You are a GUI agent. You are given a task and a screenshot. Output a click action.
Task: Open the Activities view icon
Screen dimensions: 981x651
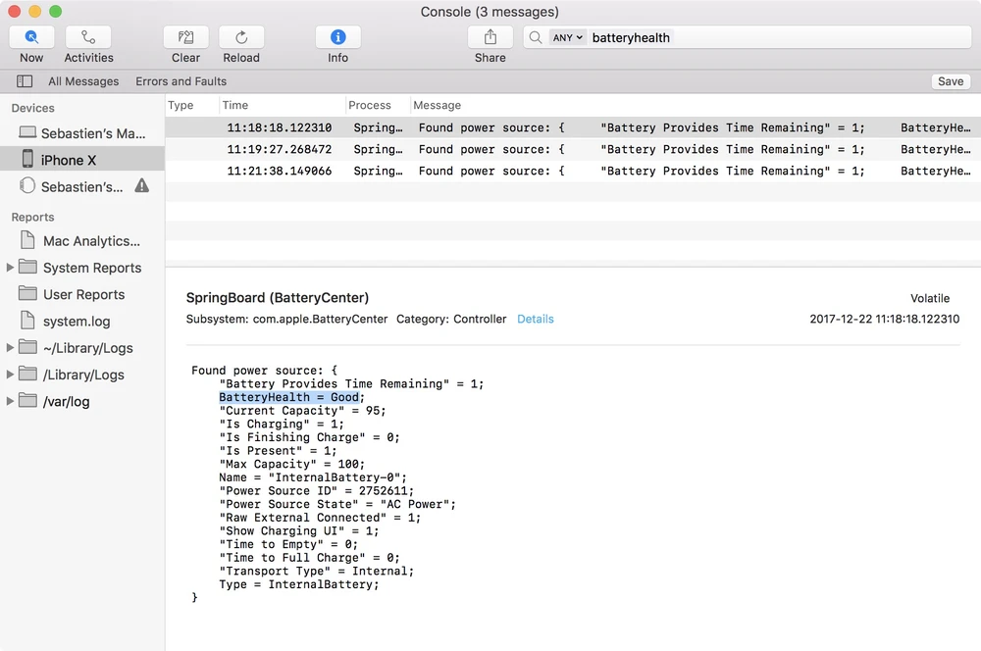click(88, 37)
